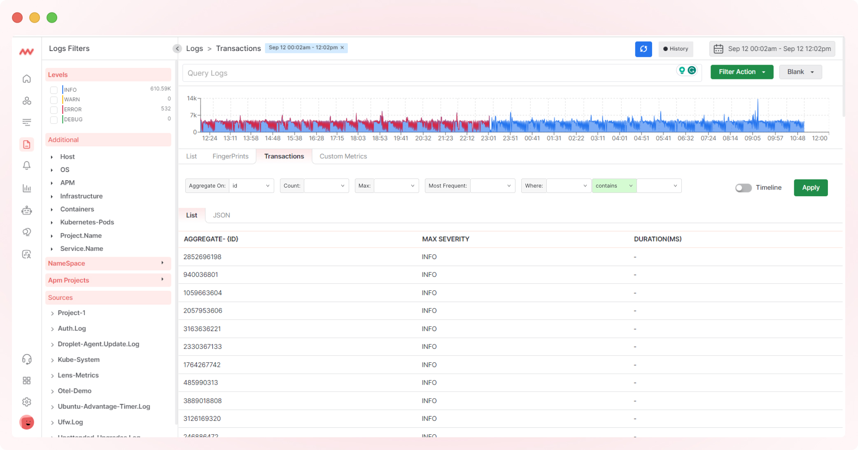Switch to the FingerPrints tab
This screenshot has height=450, width=858.
[x=230, y=156]
